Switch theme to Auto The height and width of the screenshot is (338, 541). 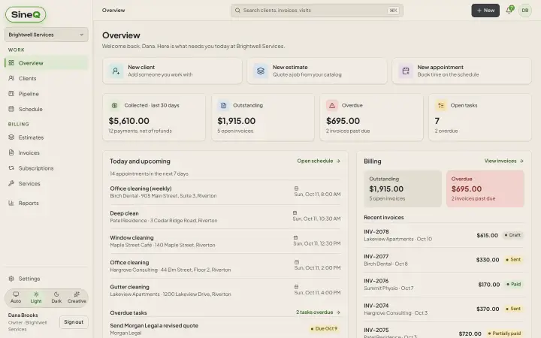(16, 297)
